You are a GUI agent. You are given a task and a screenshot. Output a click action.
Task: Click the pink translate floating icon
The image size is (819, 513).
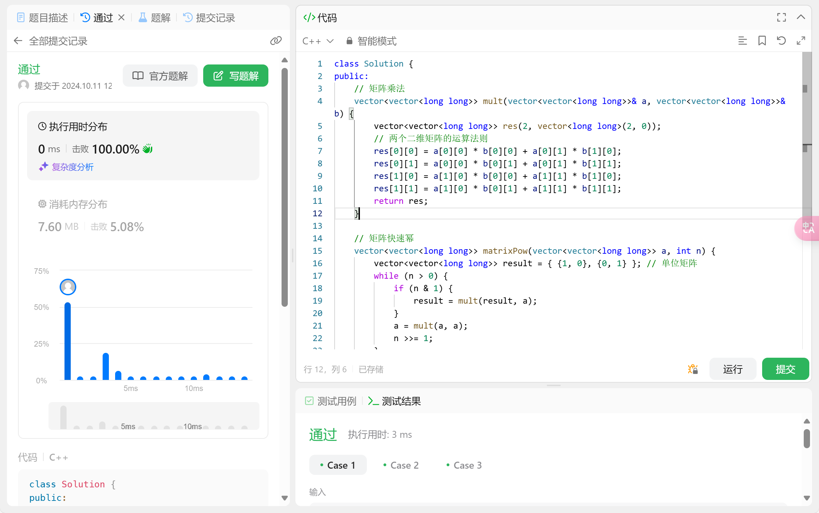[x=808, y=228]
